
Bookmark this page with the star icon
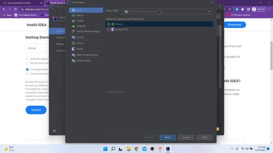coord(230,9)
